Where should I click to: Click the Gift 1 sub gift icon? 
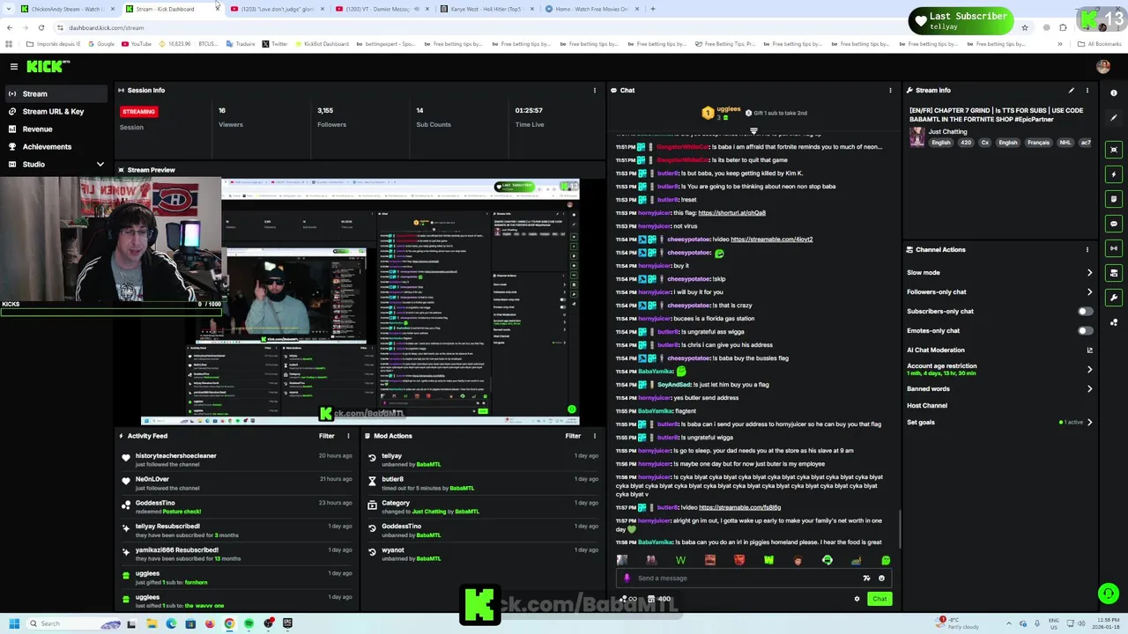click(x=748, y=113)
